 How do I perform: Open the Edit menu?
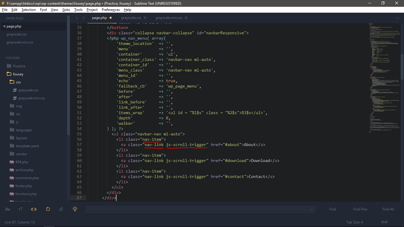14,10
